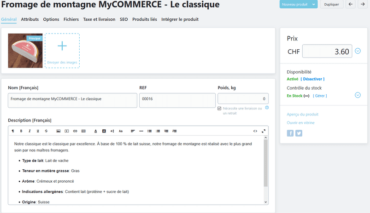Screen dimensions: 370x213
Task: Open help icon next to shipping checkbox
Action: [x=267, y=108]
